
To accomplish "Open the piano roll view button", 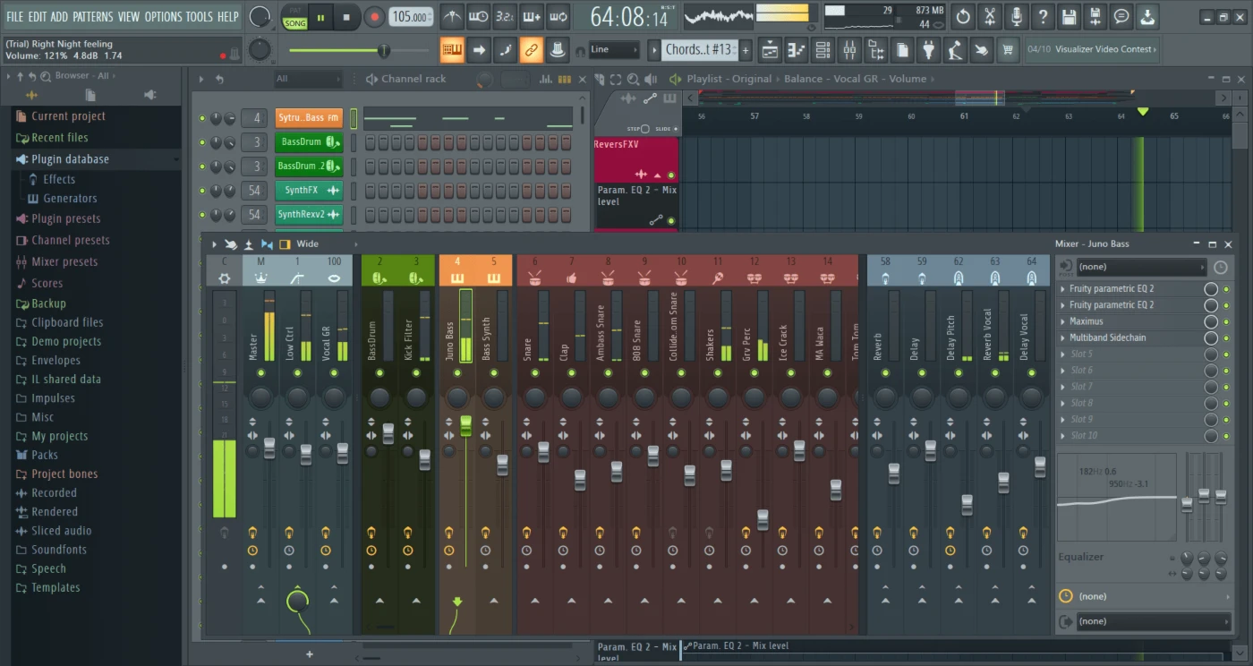I will [x=796, y=50].
